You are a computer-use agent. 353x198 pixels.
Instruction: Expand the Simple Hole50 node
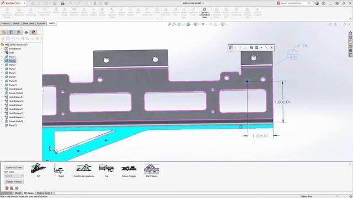(2, 121)
